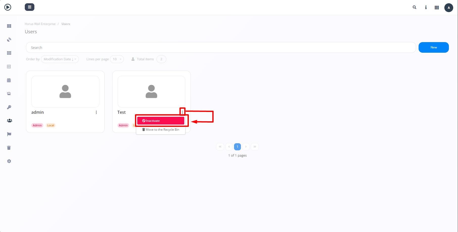The image size is (458, 232).
Task: Open the Dashboard from the sidebar
Action: [9, 26]
